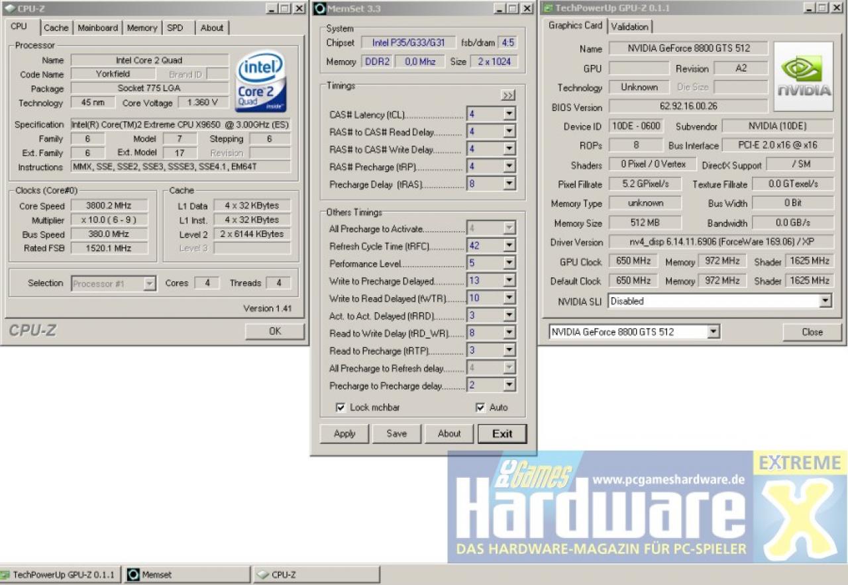The width and height of the screenshot is (848, 585).
Task: Click the Bus Interface PCI-E 2.0 field
Action: (778, 145)
